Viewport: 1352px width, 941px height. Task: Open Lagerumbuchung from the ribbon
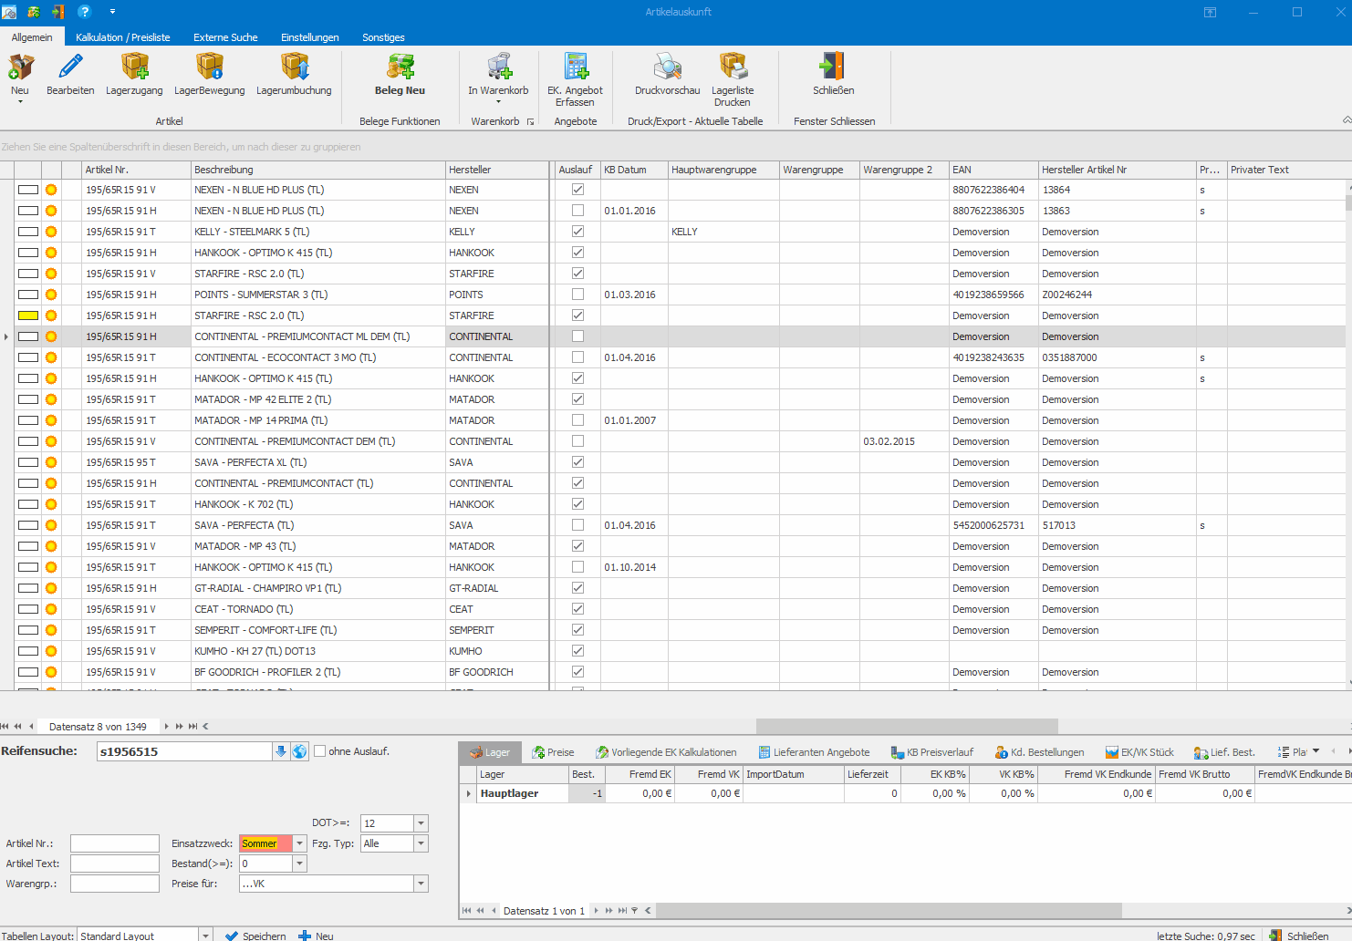pyautogui.click(x=294, y=67)
